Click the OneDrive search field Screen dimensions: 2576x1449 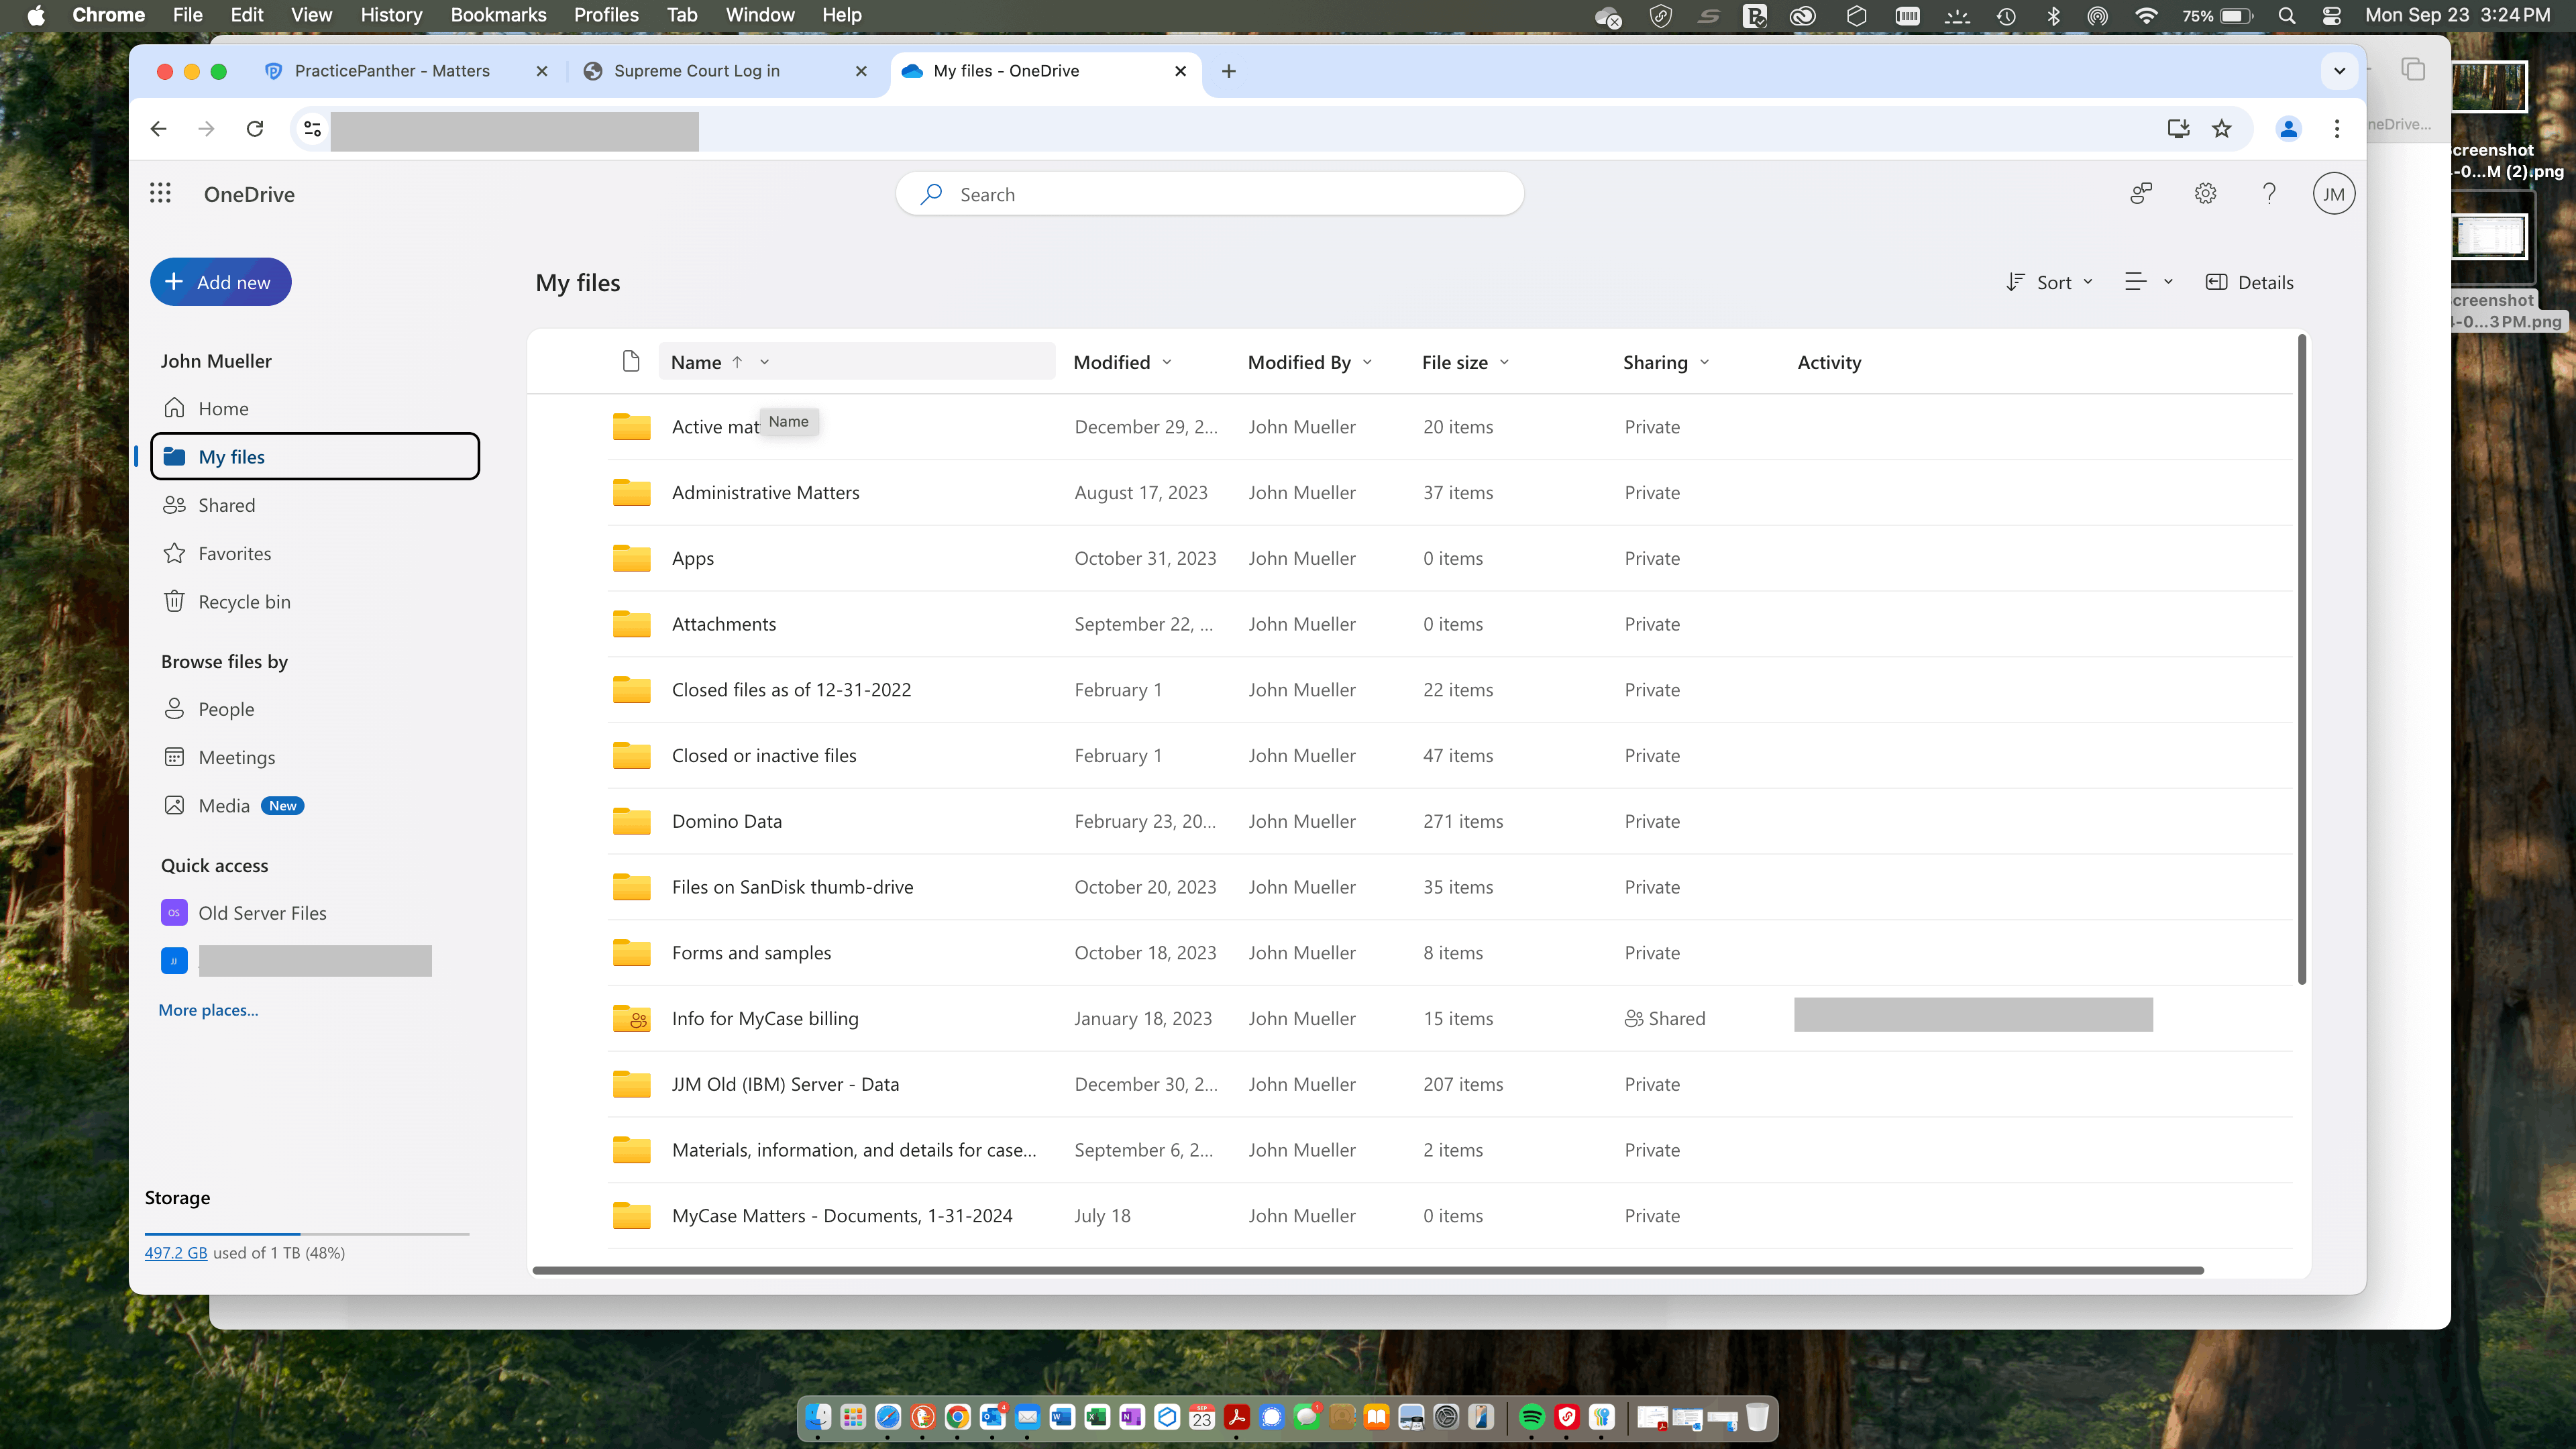tap(1209, 194)
